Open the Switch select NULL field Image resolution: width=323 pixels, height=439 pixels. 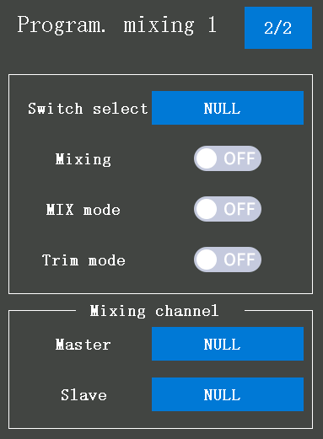point(228,108)
